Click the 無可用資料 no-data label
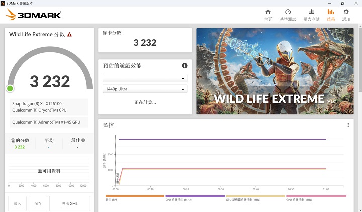Screen dimensions: 362x212 coord(49,171)
